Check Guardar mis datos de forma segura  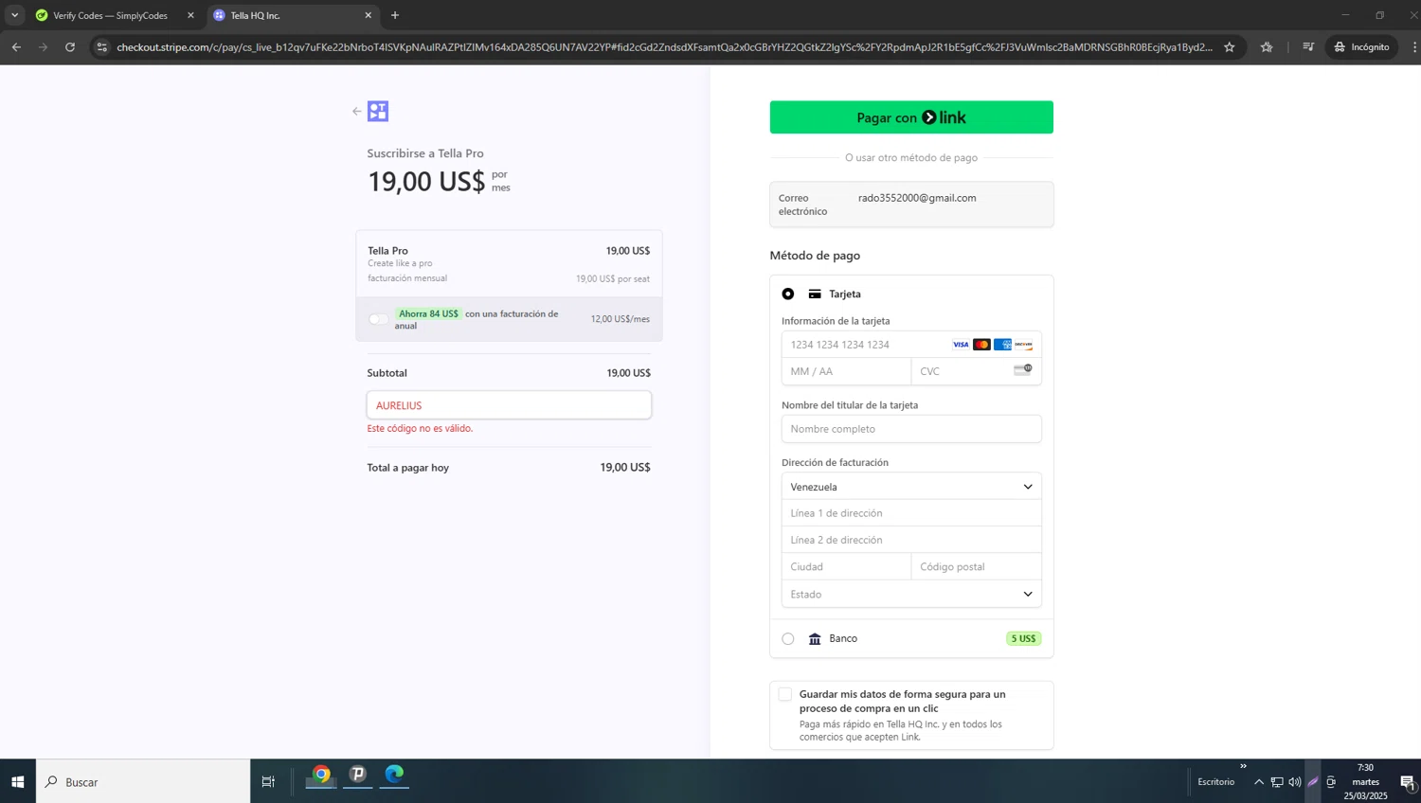click(x=785, y=695)
